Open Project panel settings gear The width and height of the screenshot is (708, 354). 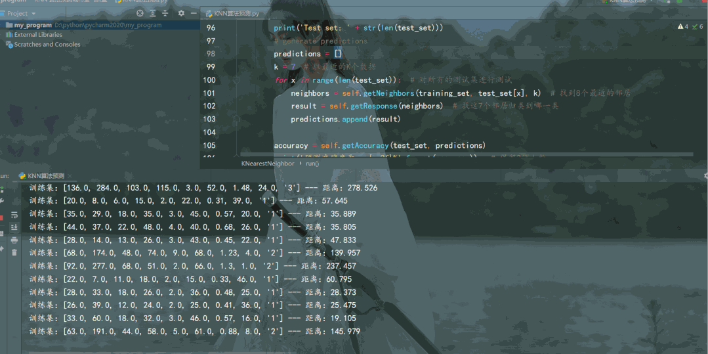181,14
